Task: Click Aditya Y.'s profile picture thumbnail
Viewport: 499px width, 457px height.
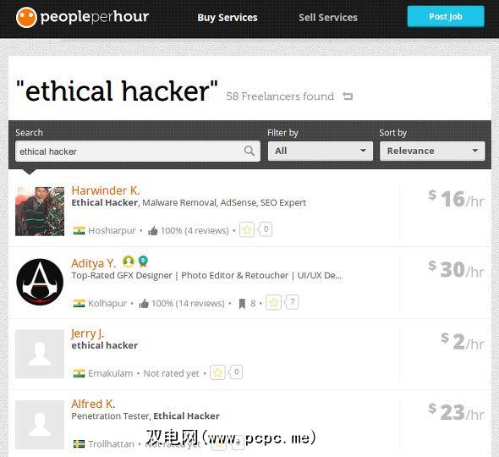Action: pyautogui.click(x=40, y=282)
